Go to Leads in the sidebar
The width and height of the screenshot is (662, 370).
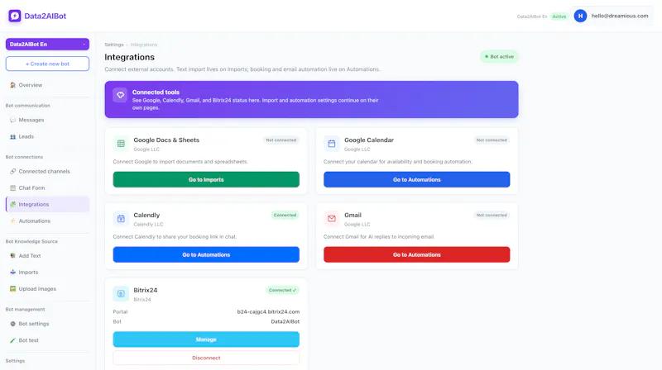[47, 136]
